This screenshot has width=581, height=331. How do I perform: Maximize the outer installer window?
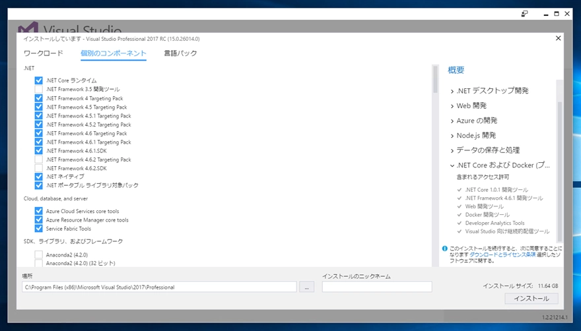(557, 14)
